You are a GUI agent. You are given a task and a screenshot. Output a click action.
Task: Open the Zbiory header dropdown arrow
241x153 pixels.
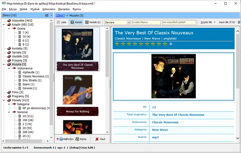52,15
